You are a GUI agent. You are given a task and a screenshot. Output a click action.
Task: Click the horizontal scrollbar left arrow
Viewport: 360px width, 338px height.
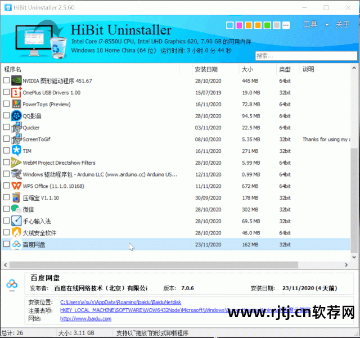click(x=6, y=265)
